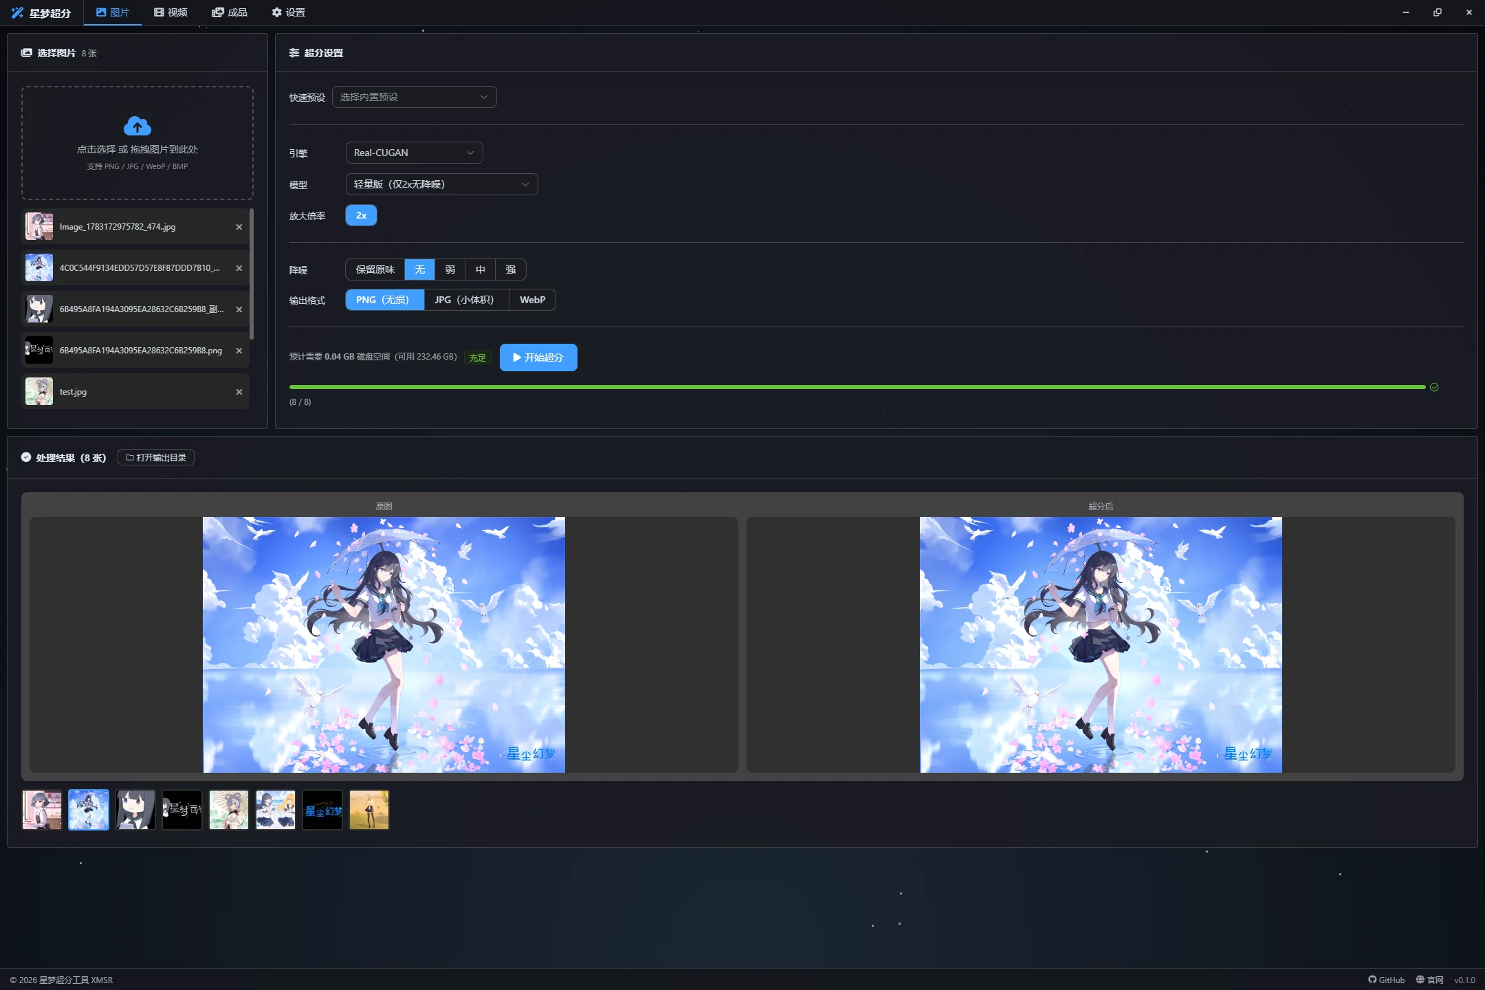Click the 充足 disk status badge
The width and height of the screenshot is (1485, 990).
tap(478, 357)
